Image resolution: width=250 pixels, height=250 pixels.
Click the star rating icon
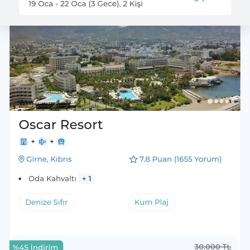tap(133, 159)
